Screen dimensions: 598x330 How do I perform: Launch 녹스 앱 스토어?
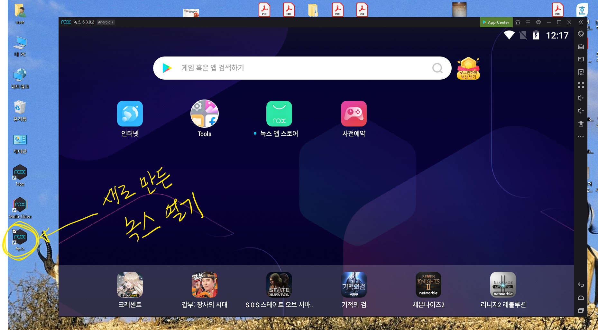[x=279, y=114]
